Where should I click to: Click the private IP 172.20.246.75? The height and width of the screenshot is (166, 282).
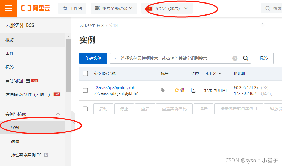tap(246, 93)
